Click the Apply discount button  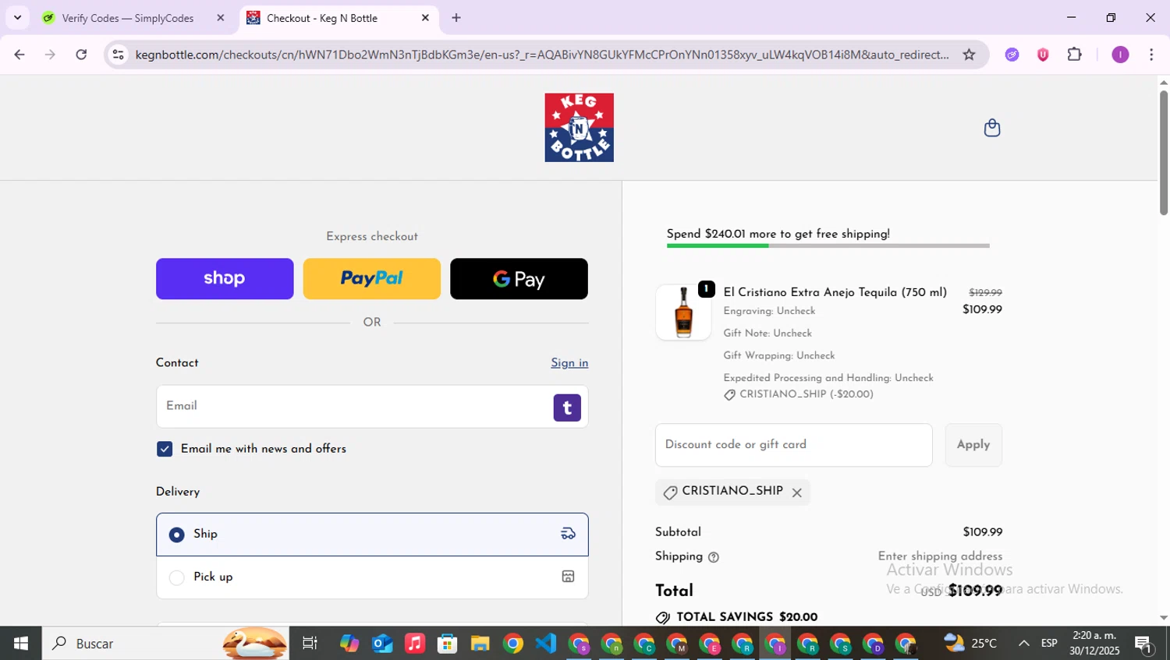973,445
